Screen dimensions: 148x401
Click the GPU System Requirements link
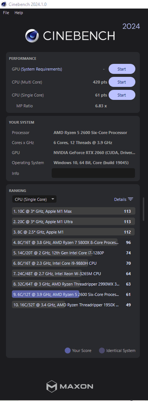click(x=42, y=69)
